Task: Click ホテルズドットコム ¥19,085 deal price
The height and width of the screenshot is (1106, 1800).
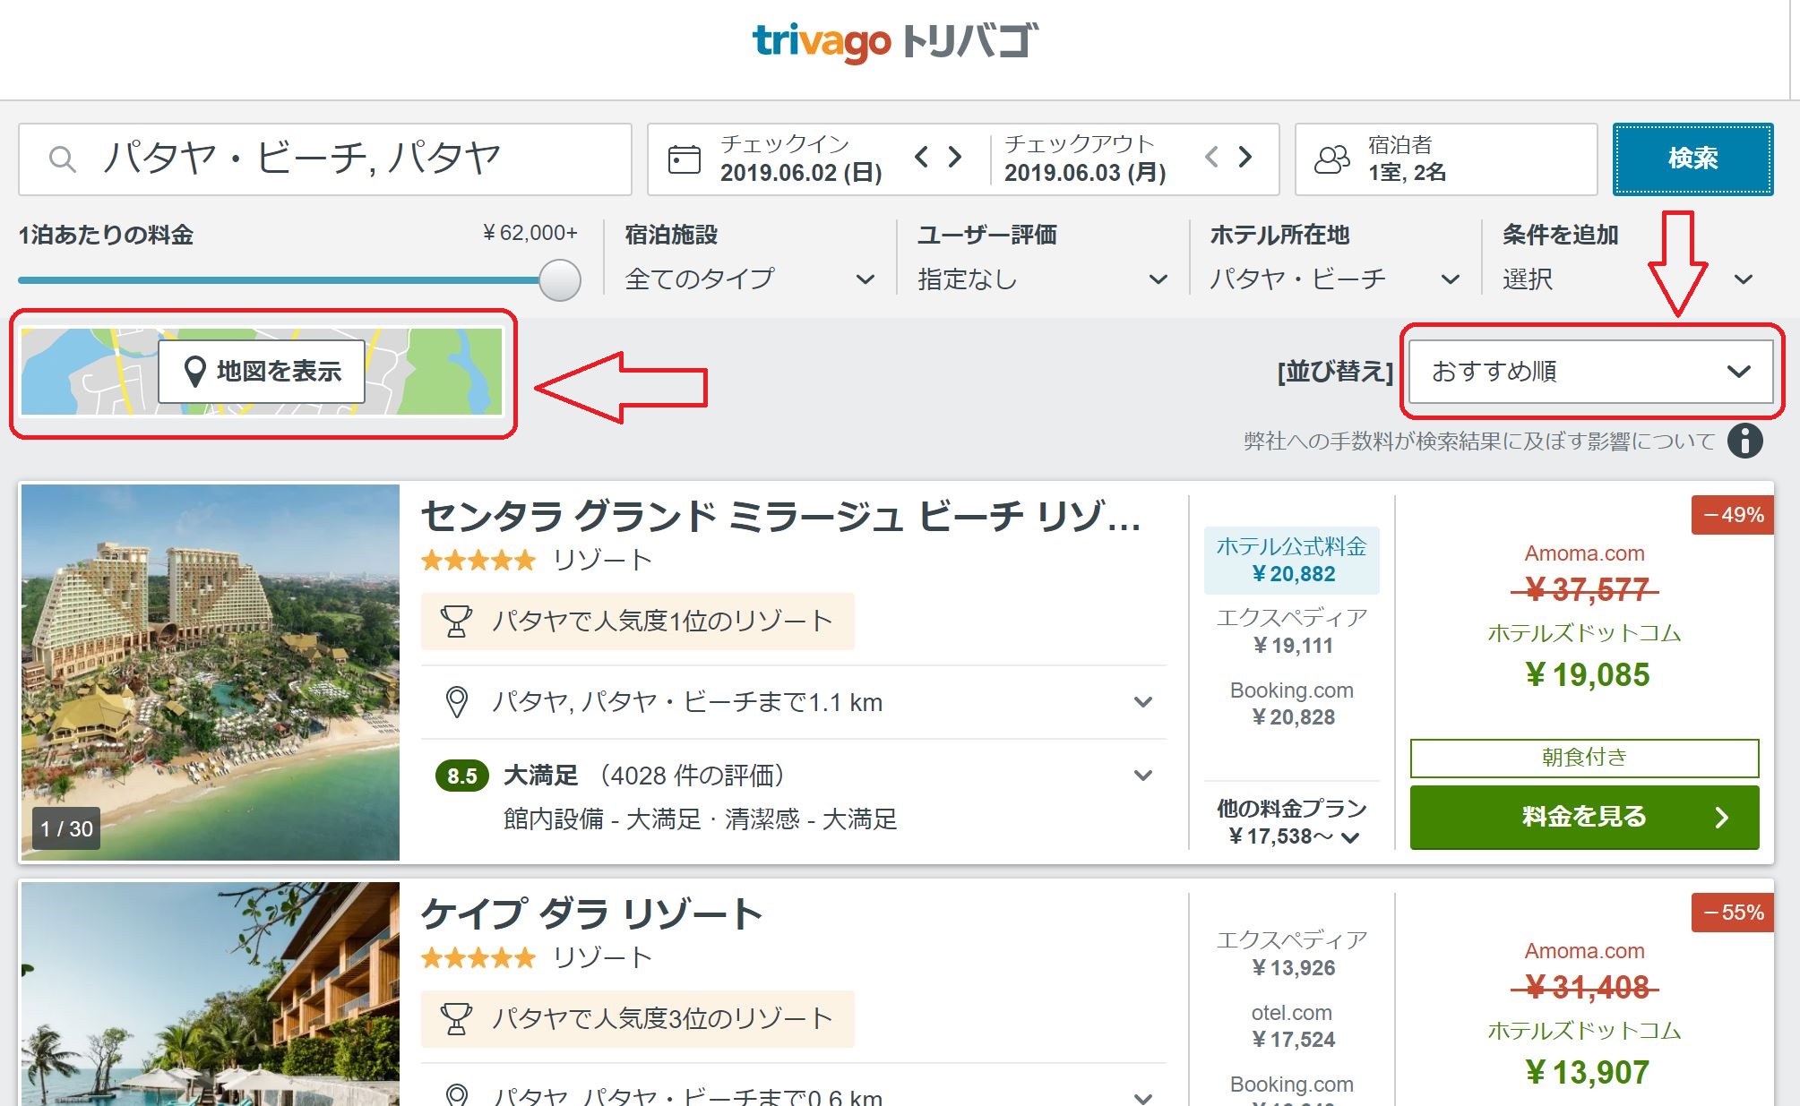Action: click(x=1586, y=674)
